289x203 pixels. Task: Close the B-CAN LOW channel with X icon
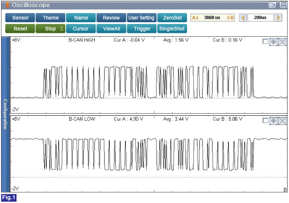282,121
